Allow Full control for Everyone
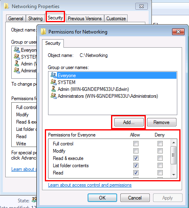The image size is (189, 208). point(136,144)
